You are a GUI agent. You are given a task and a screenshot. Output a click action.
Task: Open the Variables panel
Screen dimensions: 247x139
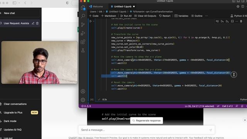coord(181,16)
